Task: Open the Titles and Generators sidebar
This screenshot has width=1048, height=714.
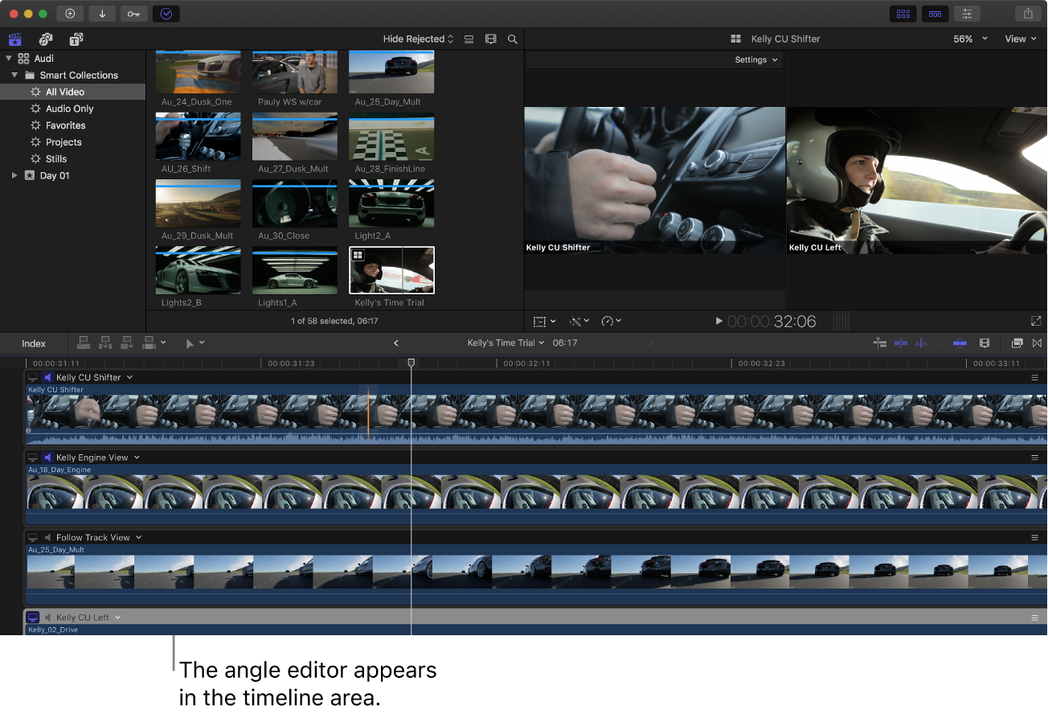Action: click(x=75, y=39)
